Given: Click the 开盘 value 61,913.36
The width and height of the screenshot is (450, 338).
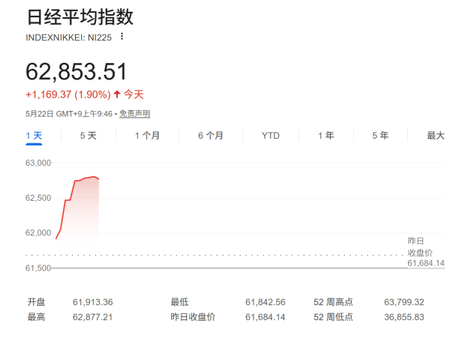Looking at the screenshot, I should coord(93,302).
